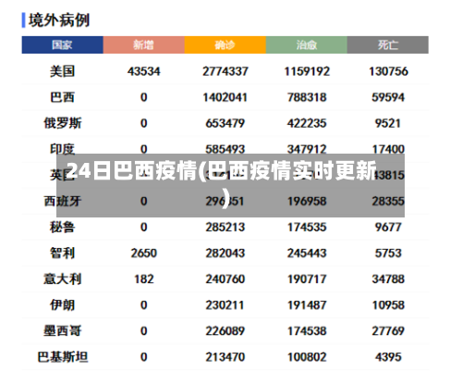Click deaths value 10958
The width and height of the screenshot is (462, 372).
pyautogui.click(x=388, y=305)
